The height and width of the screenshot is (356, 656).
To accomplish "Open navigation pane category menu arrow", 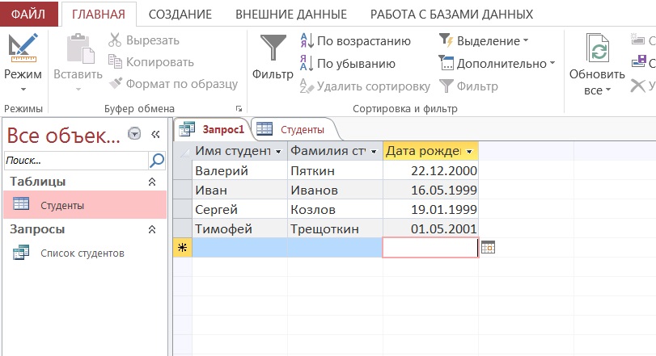I will tap(134, 133).
